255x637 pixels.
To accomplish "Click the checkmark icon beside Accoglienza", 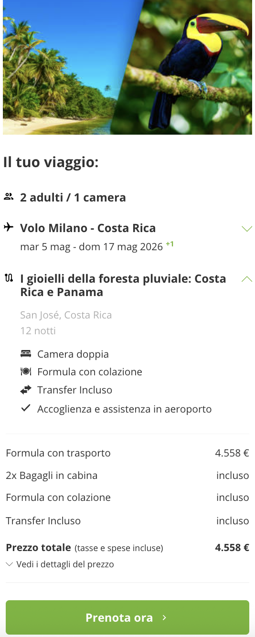I will tap(26, 408).
